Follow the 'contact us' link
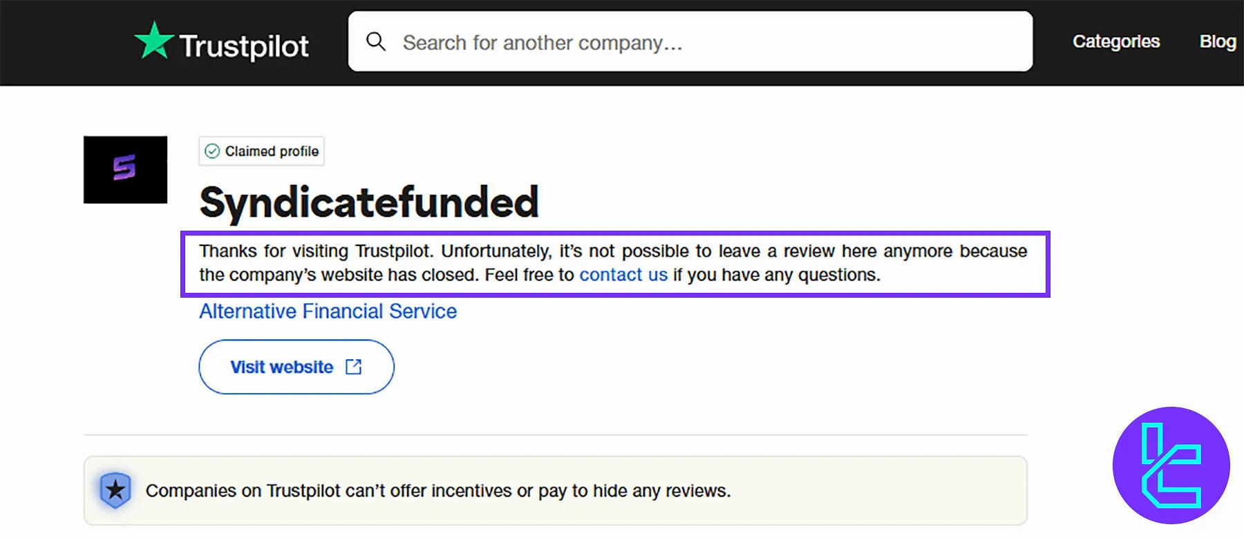The image size is (1244, 538). 623,275
